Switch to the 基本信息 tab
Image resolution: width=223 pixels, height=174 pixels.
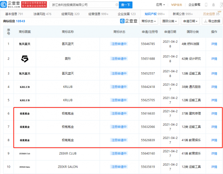[x=14, y=14]
